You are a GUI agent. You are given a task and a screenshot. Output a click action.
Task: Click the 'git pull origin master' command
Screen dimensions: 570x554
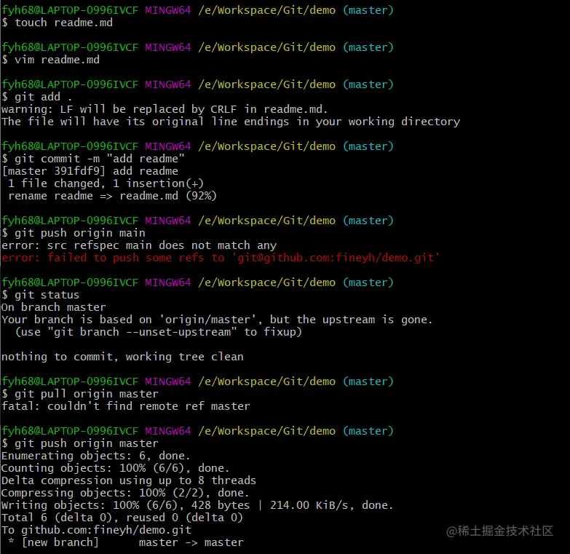tap(80, 394)
